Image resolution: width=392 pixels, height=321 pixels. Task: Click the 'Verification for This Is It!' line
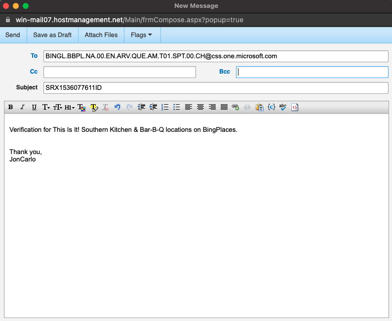[123, 130]
